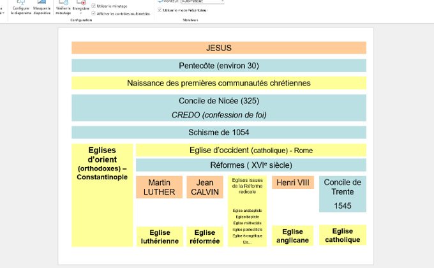Select the Réformes (XVIe siècle) bar
Image resolution: width=434 pixels, height=268 pixels.
[251, 165]
